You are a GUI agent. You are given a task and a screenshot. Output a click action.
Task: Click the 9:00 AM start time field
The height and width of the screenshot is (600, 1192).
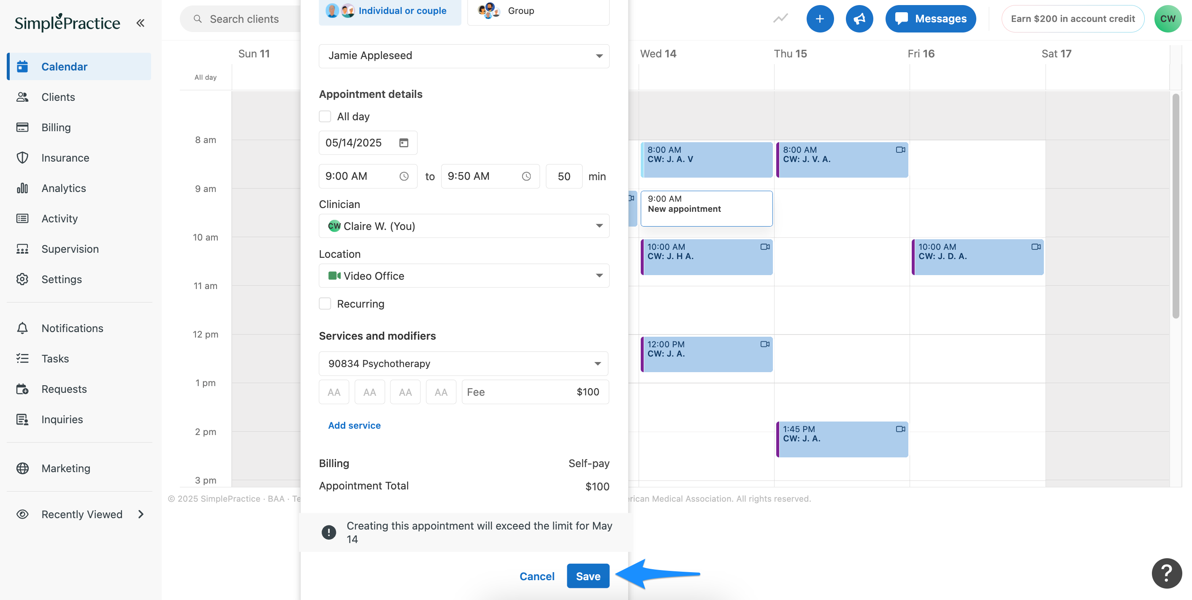368,176
